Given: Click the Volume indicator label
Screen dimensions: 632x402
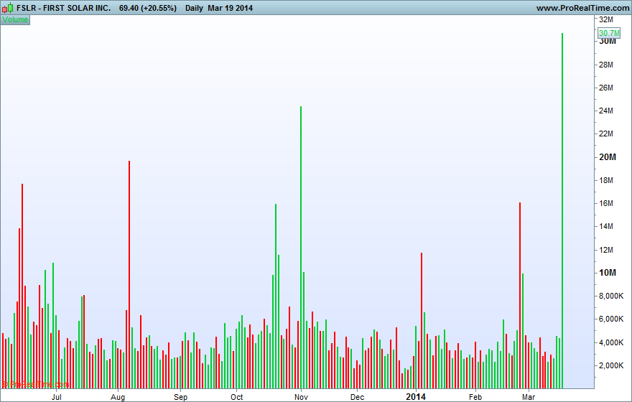Looking at the screenshot, I should [x=15, y=19].
